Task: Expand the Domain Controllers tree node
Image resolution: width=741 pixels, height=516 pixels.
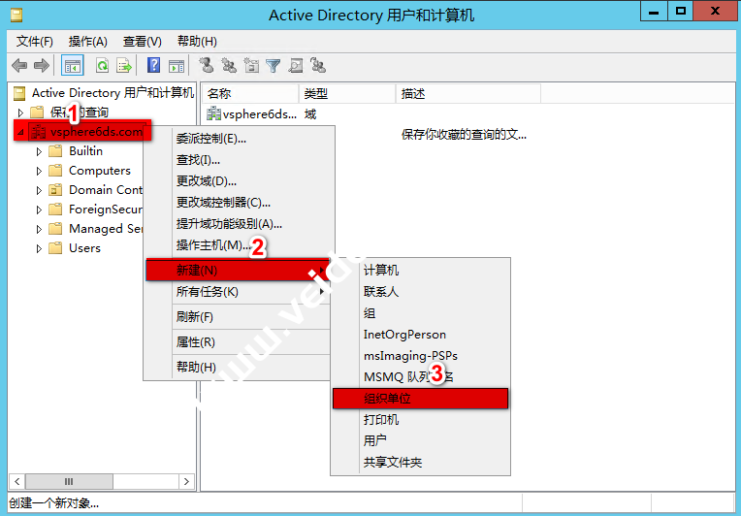Action: [39, 190]
